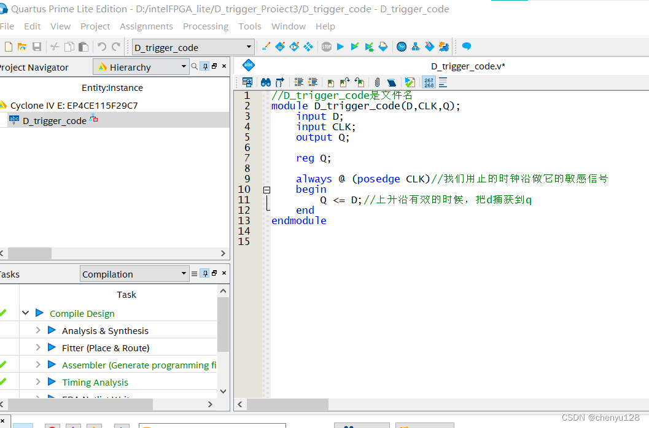Redo the last edit

point(116,47)
